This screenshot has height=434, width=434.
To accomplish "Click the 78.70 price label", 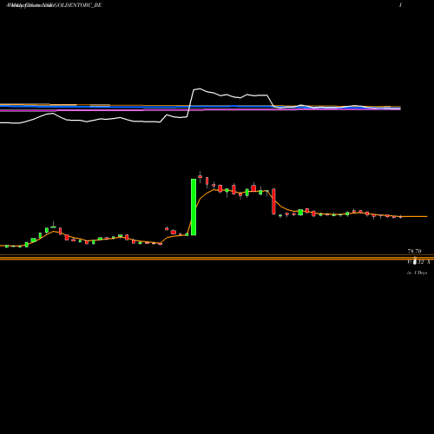I will click(414, 251).
